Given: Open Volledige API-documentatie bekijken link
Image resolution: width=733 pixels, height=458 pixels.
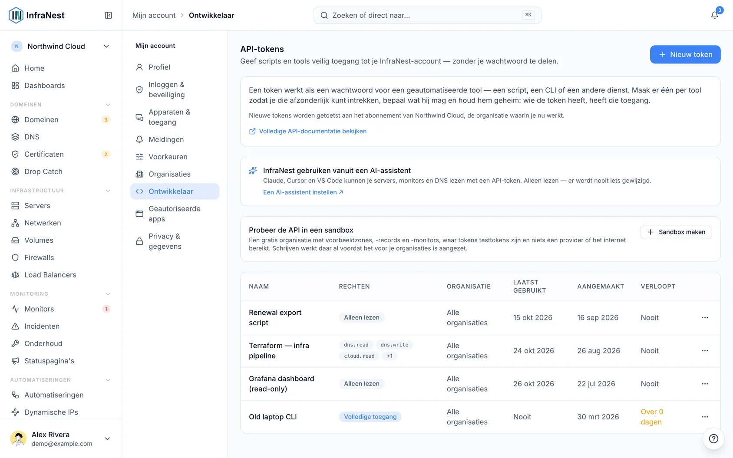Looking at the screenshot, I should click(x=308, y=131).
